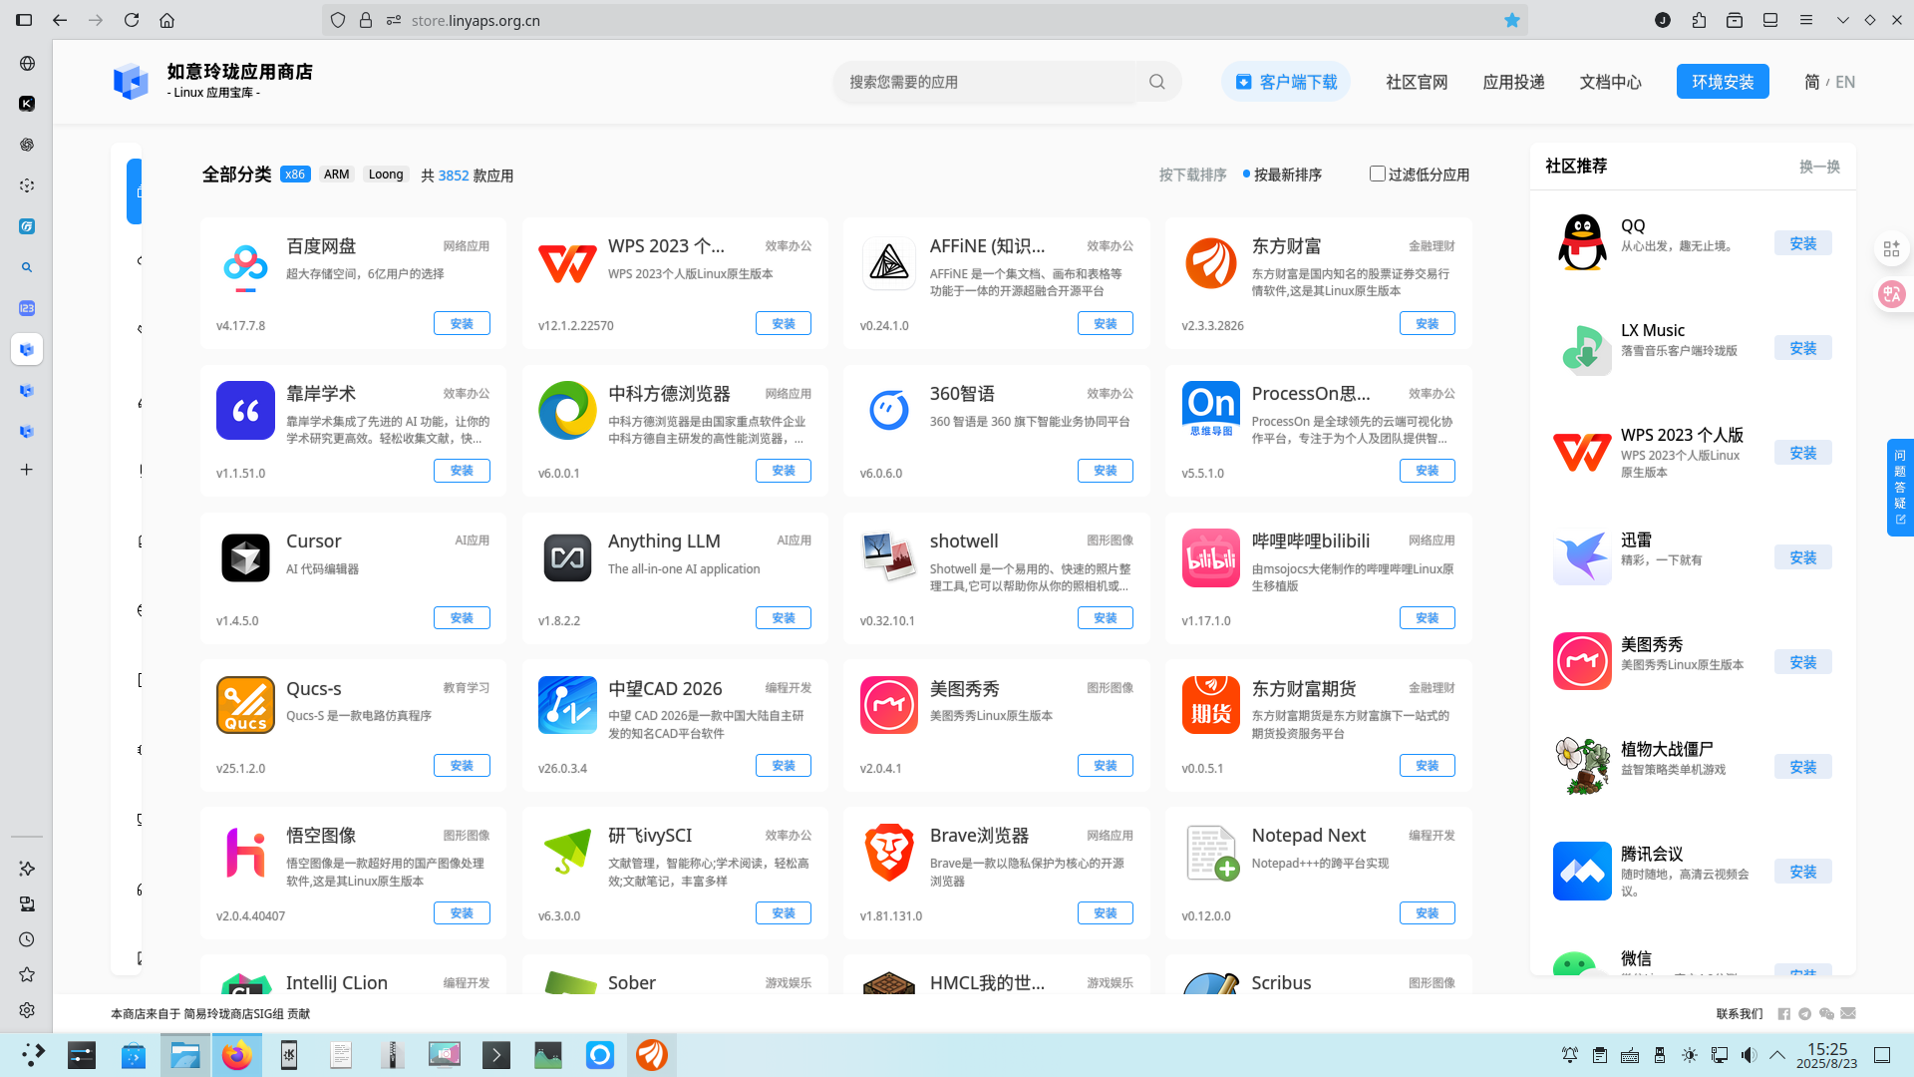
Task: Click the volume icon in system tray
Action: click(1749, 1055)
